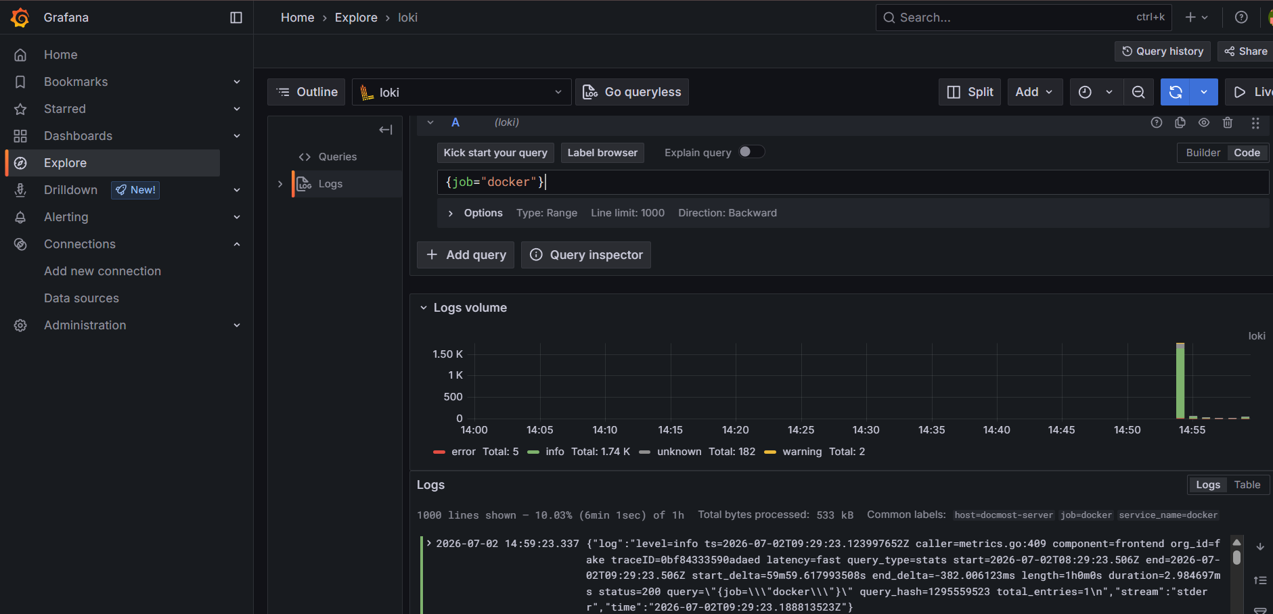The image size is (1273, 614).
Task: Expand the Drilldown chevron
Action: click(237, 190)
